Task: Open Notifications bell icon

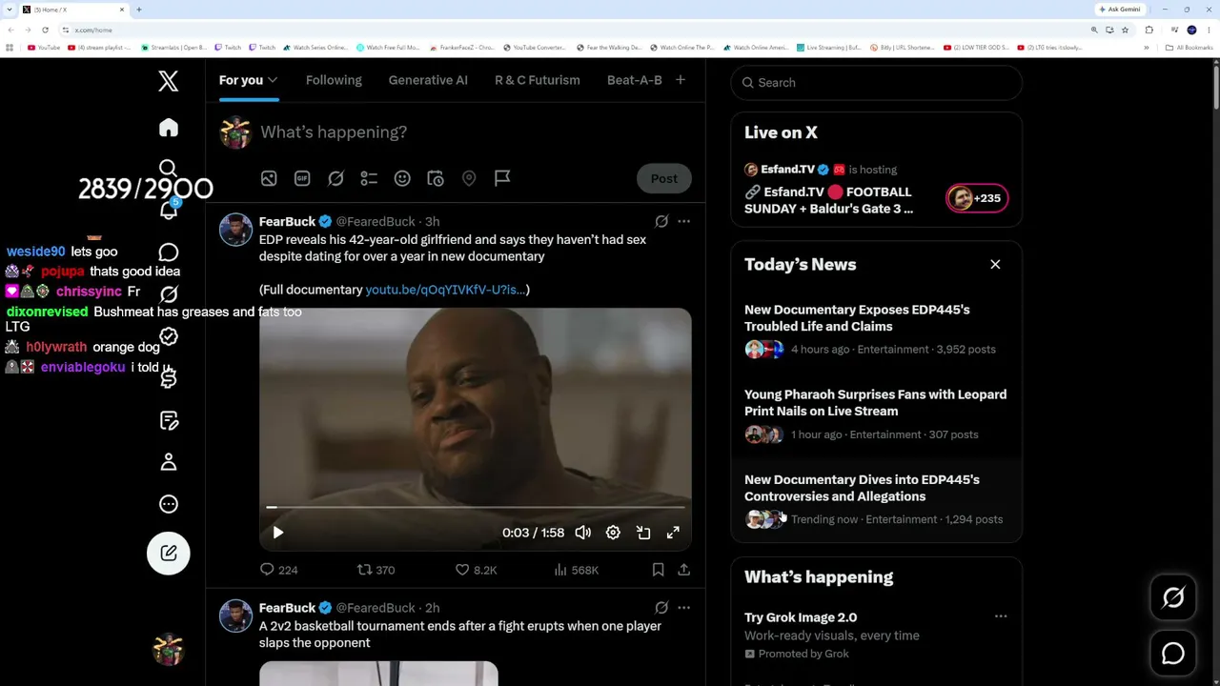Action: pos(169,211)
